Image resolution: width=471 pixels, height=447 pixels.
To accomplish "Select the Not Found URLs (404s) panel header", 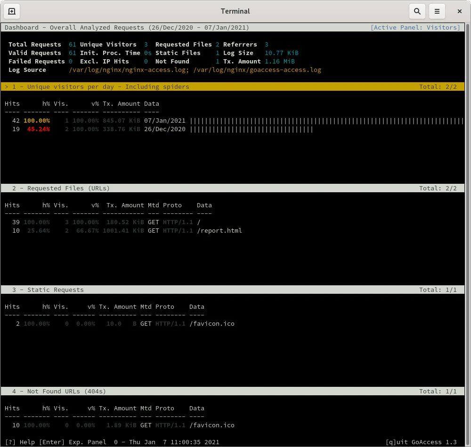I will click(x=59, y=392).
